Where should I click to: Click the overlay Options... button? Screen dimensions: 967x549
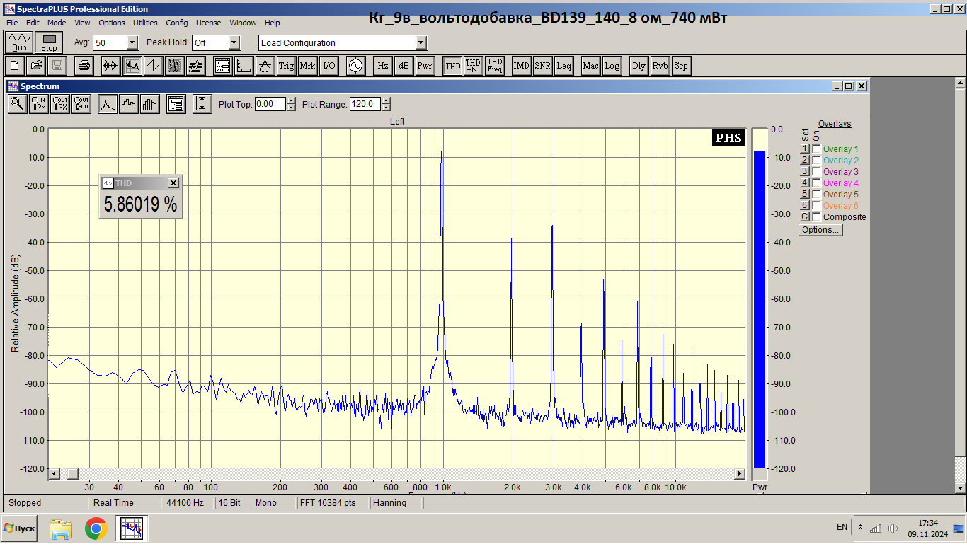pos(820,230)
